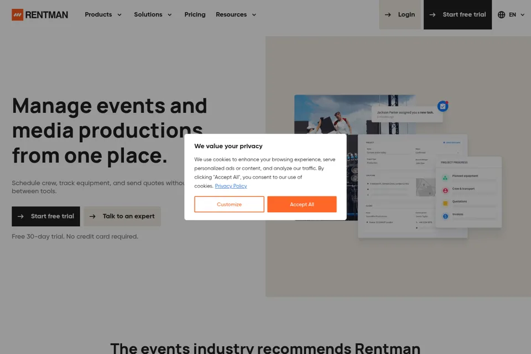Click the arrow icon in Login button
The height and width of the screenshot is (354, 531).
point(388,15)
